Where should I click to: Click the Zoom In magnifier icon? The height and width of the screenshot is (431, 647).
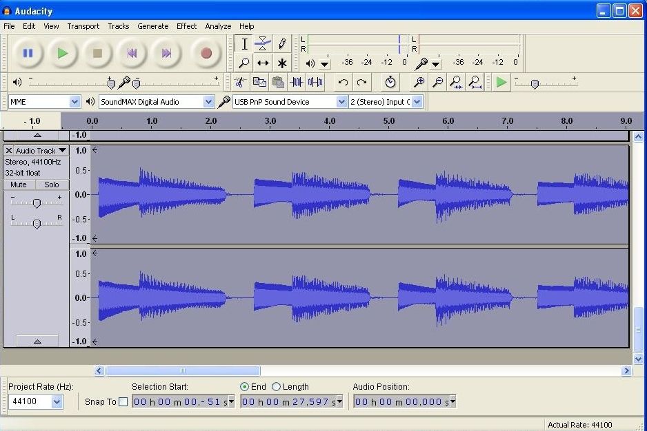click(419, 83)
